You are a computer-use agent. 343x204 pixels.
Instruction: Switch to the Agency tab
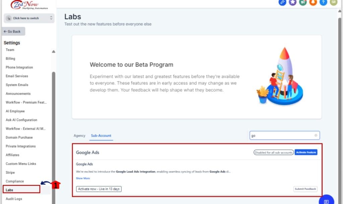[79, 136]
